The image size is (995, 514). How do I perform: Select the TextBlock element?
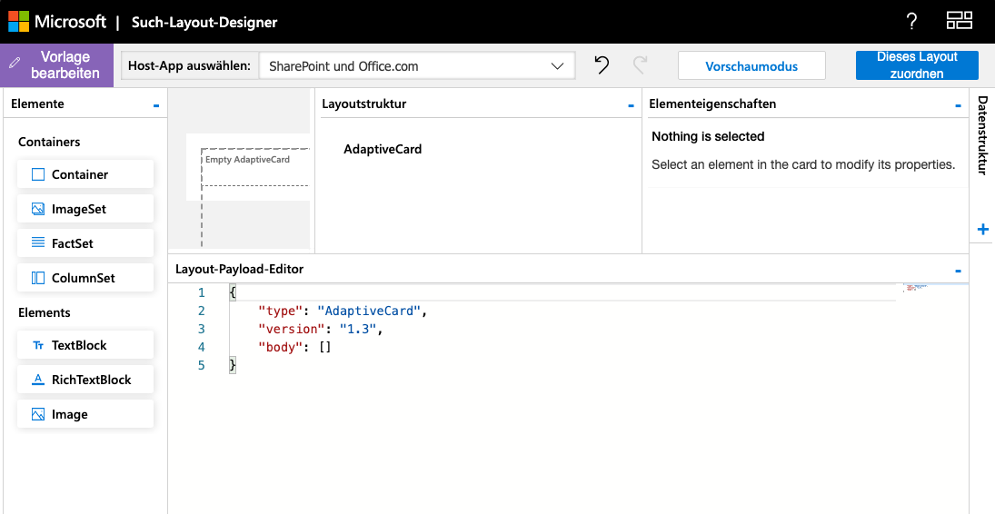pyautogui.click(x=85, y=344)
